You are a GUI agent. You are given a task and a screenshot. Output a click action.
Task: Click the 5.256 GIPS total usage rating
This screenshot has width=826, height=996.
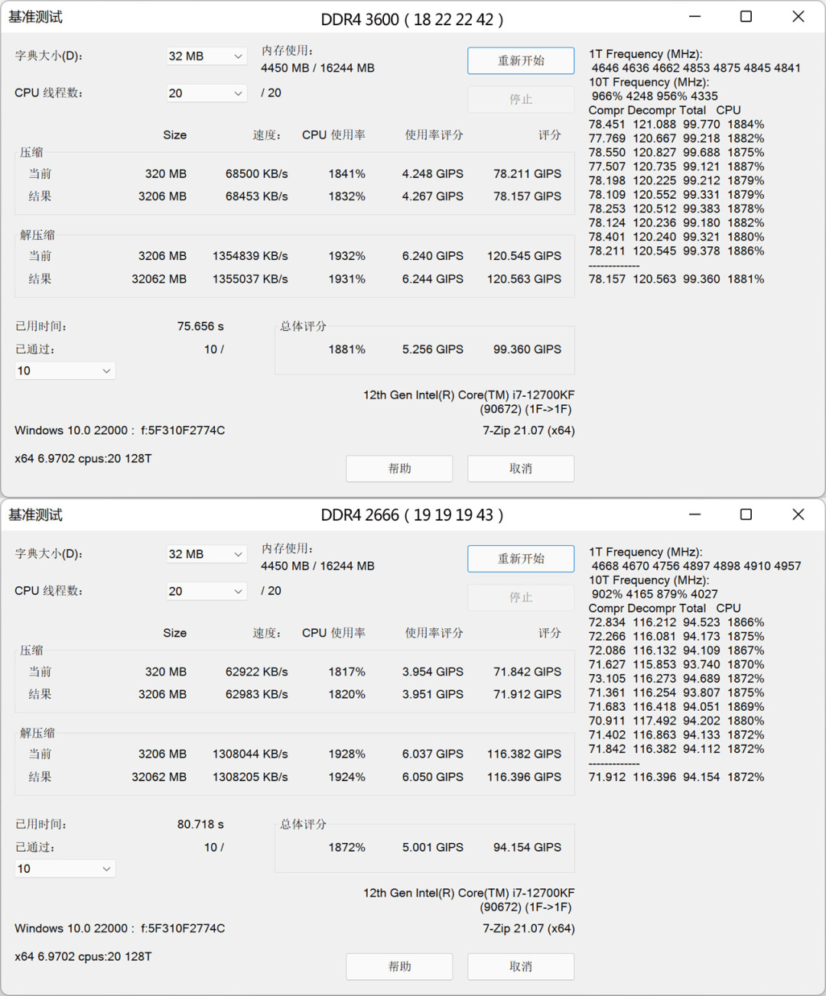point(433,349)
